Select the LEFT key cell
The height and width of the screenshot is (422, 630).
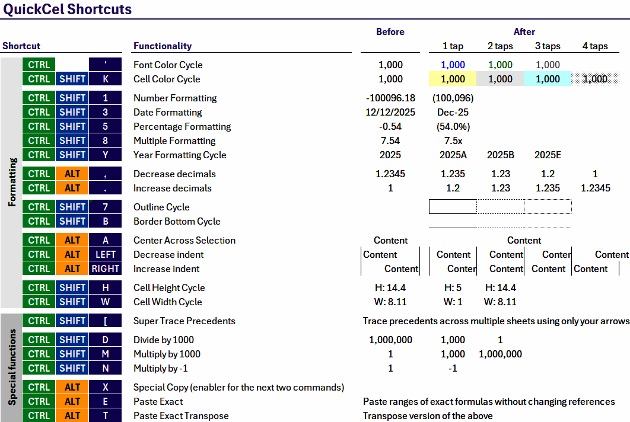point(105,254)
